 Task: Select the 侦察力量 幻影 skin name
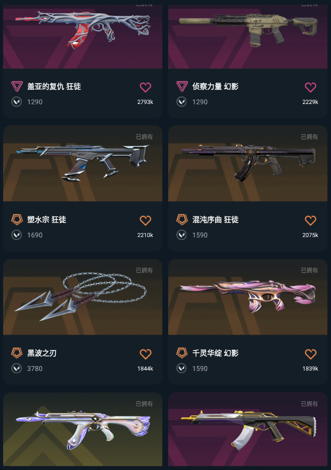tap(215, 87)
